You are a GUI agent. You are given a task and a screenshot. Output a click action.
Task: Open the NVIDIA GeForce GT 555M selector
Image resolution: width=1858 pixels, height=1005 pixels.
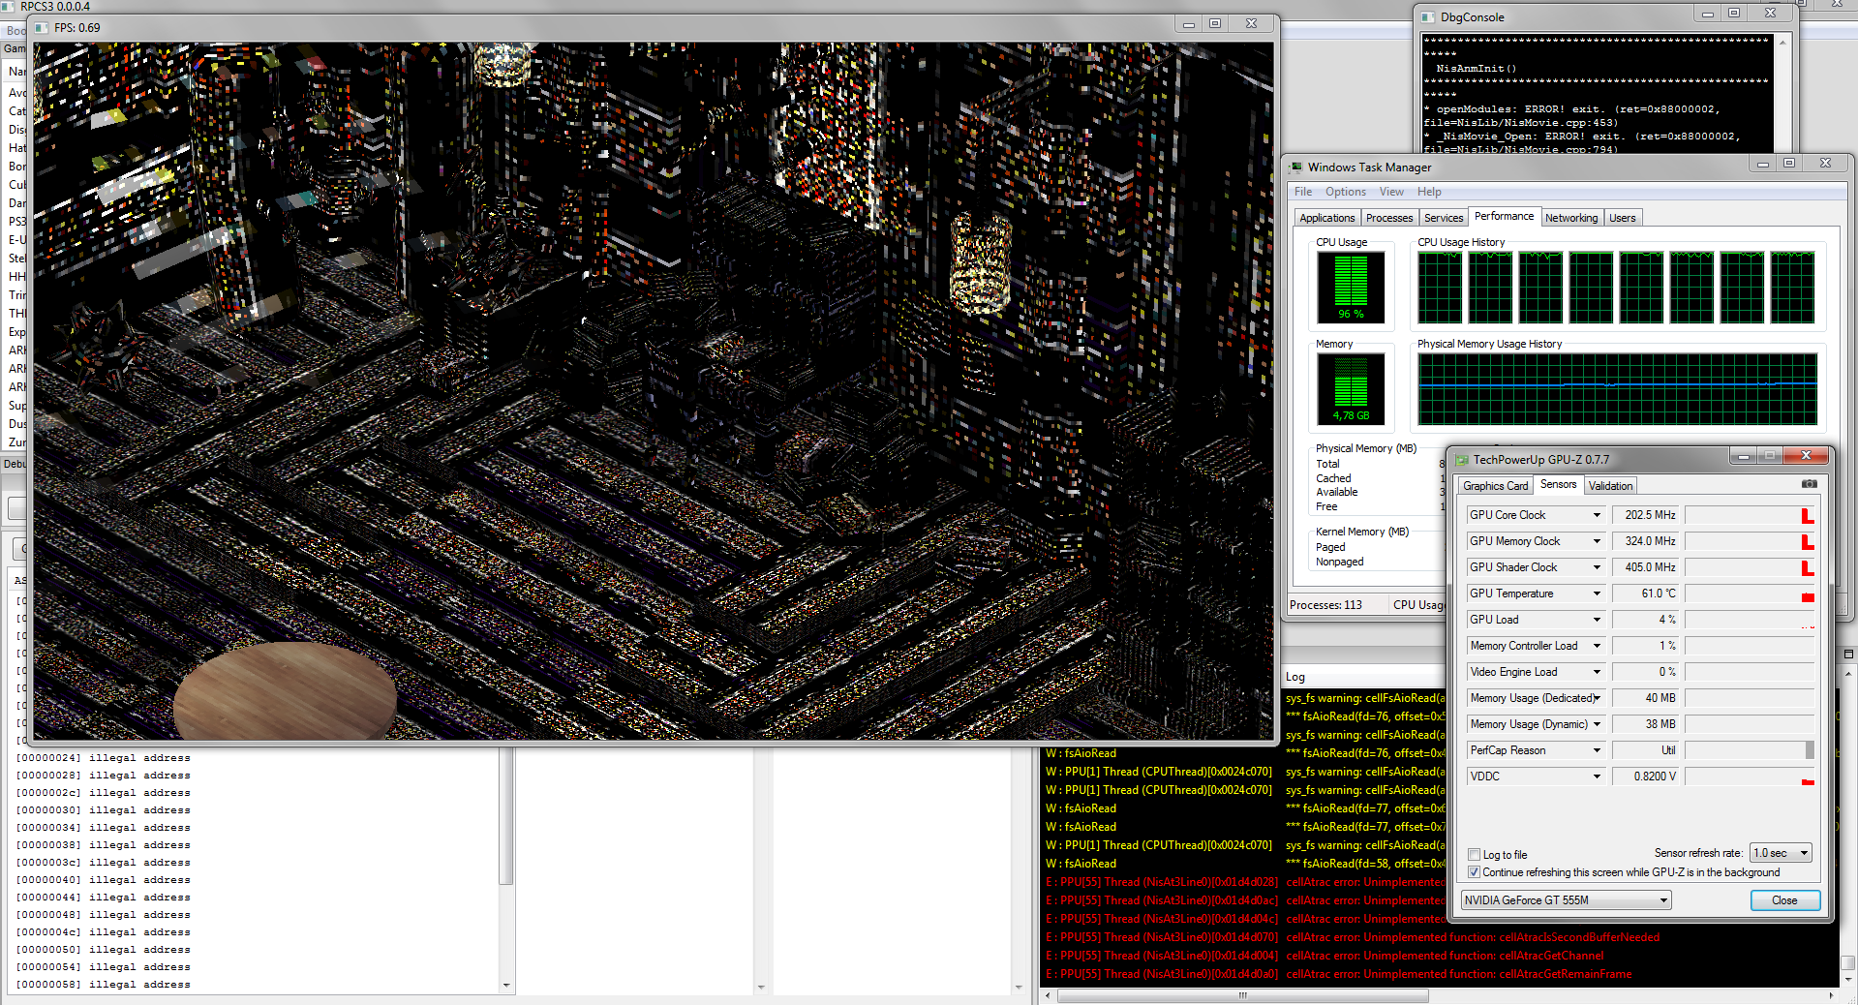point(1566,900)
